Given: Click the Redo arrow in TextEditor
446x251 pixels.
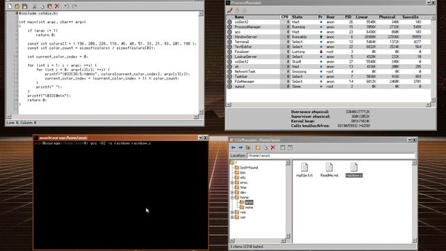Looking at the screenshot, I should [75, 6].
